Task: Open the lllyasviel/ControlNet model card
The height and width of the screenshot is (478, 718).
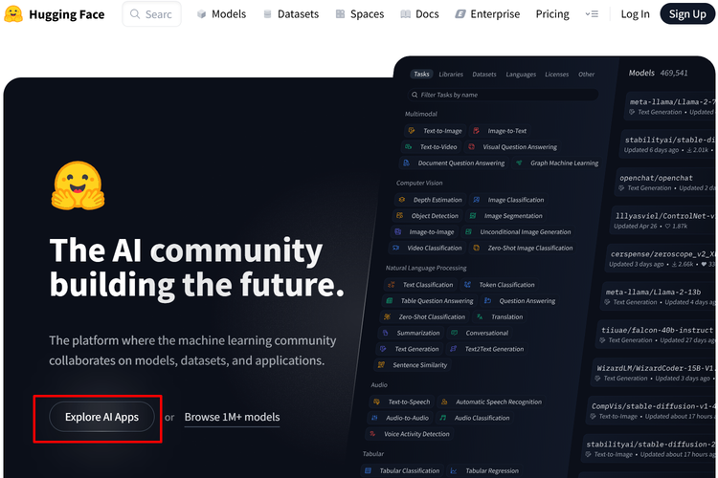Action: [663, 220]
